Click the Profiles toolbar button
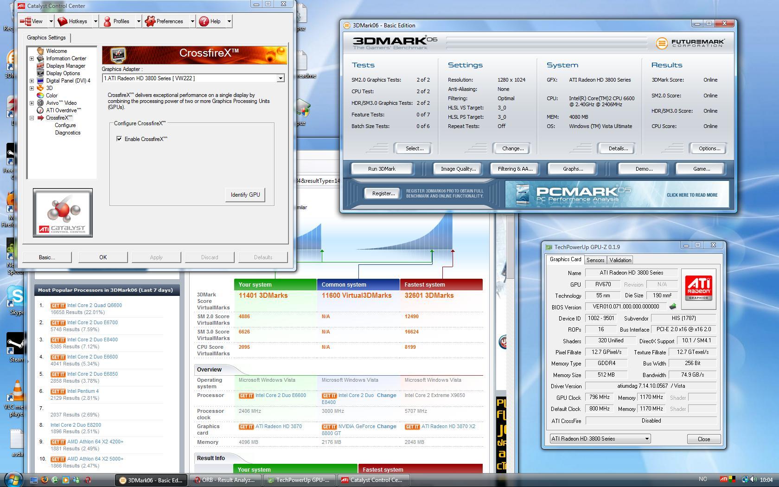The height and width of the screenshot is (487, 779). [x=117, y=21]
